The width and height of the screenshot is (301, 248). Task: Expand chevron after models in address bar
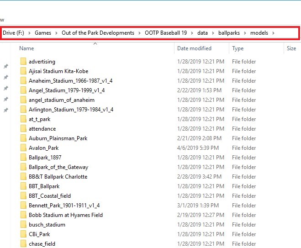[273, 33]
